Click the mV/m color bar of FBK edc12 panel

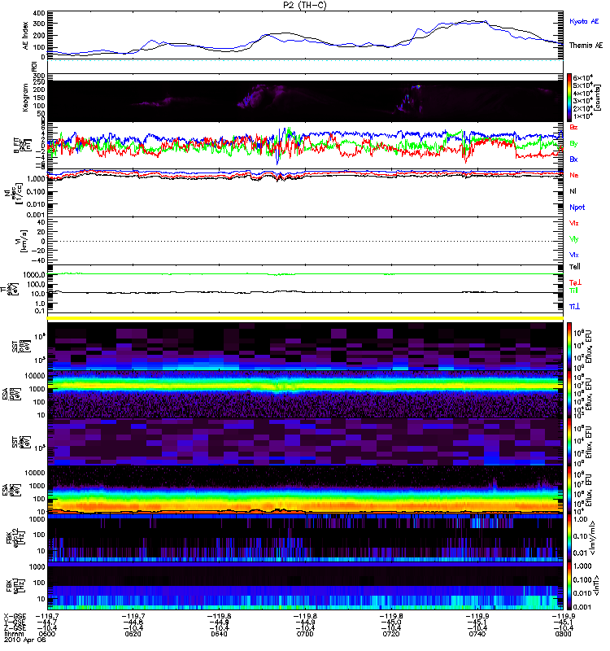pyautogui.click(x=569, y=538)
